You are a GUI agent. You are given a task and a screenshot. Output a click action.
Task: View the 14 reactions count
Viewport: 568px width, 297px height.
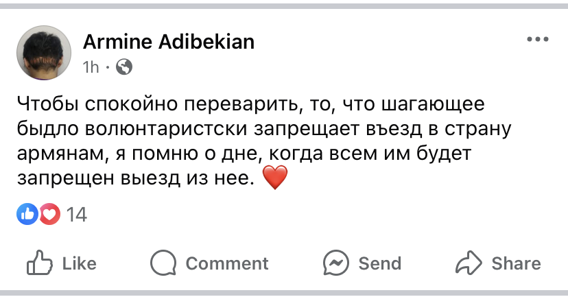(77, 215)
